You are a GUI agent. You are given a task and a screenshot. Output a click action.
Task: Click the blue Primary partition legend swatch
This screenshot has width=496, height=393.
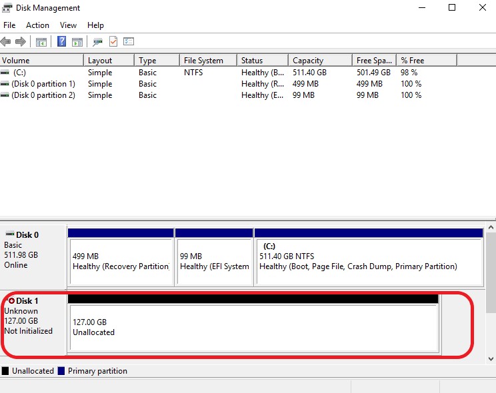(61, 371)
